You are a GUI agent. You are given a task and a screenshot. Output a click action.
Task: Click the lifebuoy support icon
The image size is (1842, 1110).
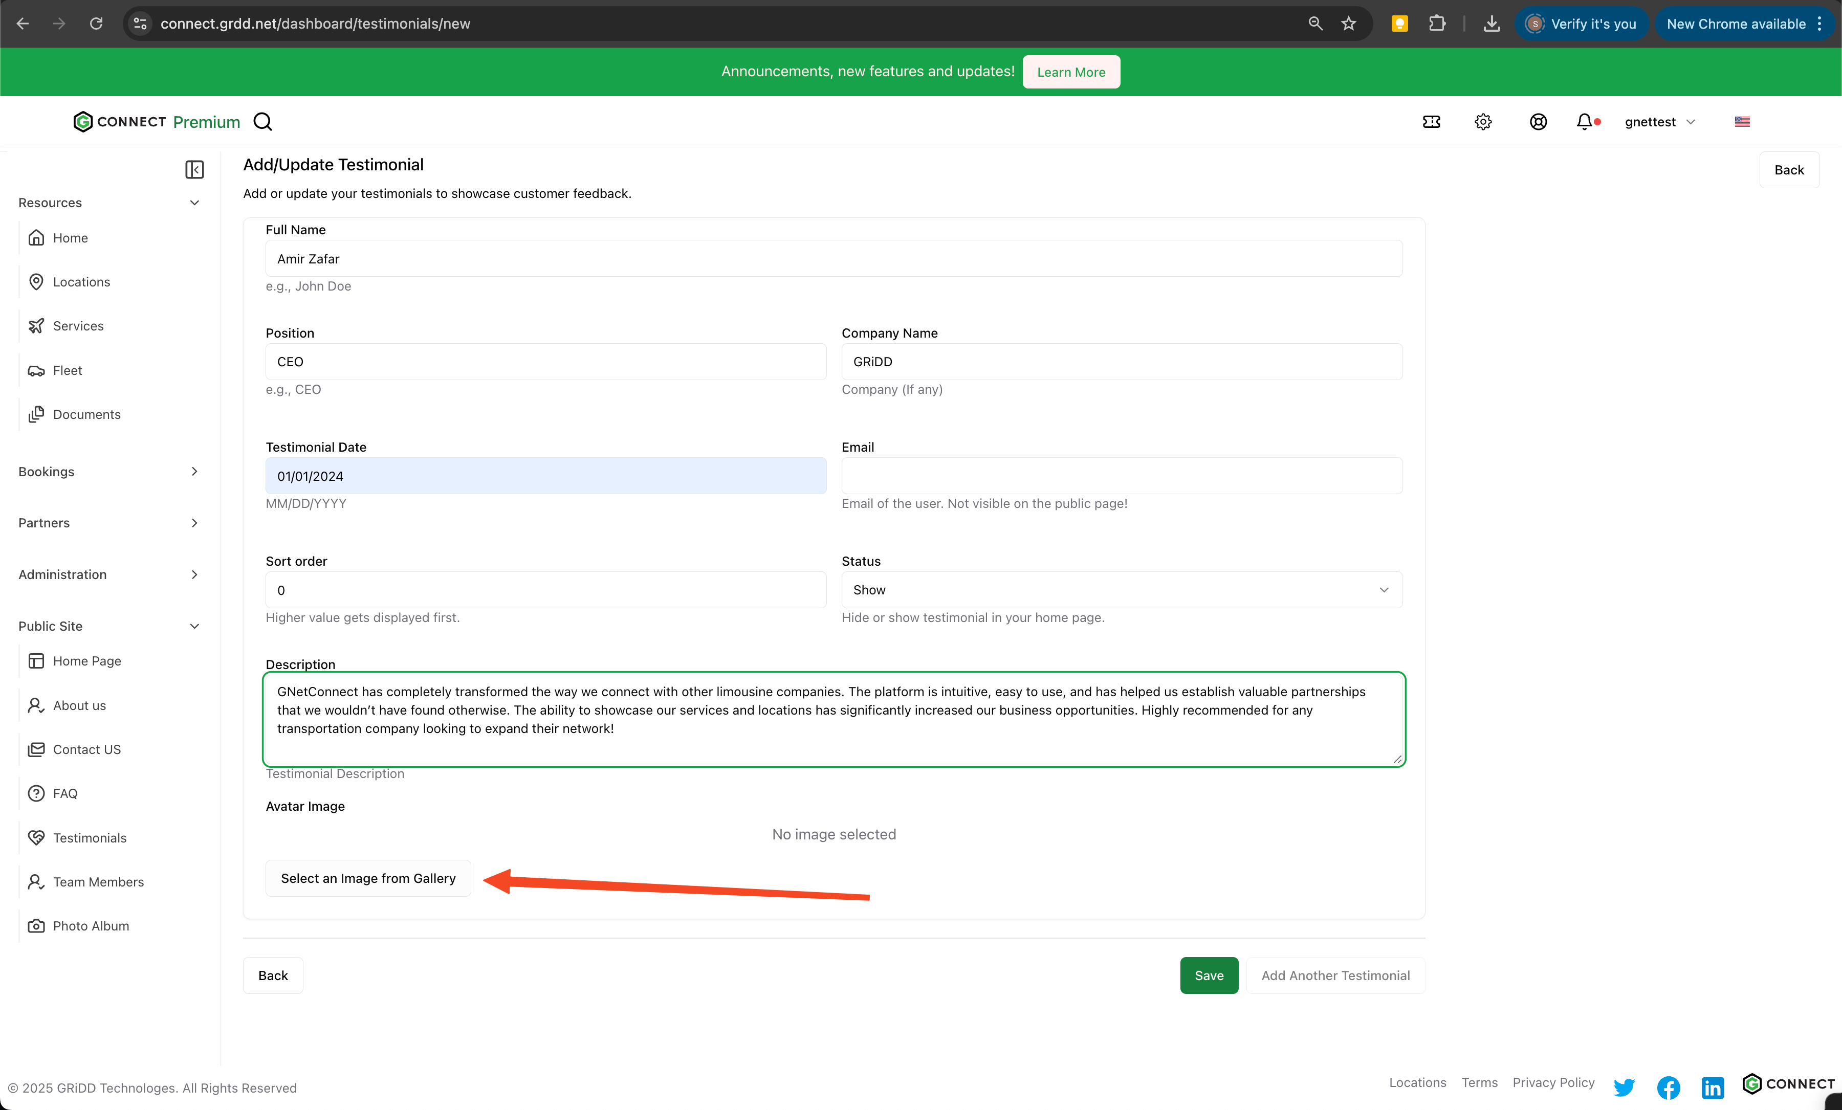pos(1538,122)
